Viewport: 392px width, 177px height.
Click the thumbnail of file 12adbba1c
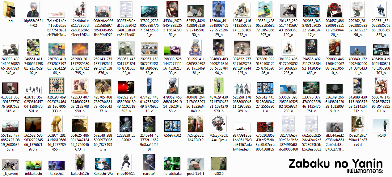click(79, 9)
